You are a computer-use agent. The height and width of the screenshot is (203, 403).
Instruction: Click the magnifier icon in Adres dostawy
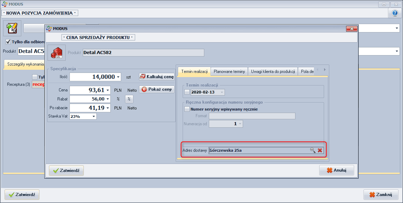click(313, 150)
